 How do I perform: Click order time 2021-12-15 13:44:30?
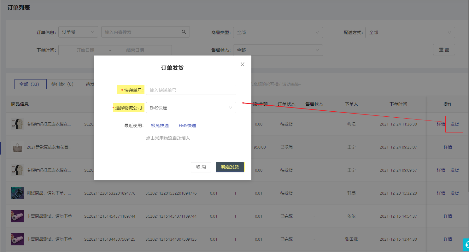(398, 239)
